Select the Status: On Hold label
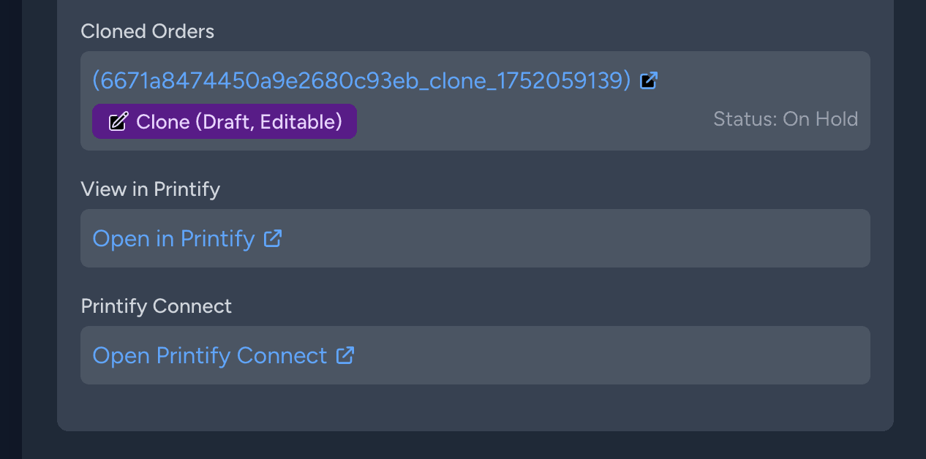Viewport: 926px width, 459px height. click(x=786, y=118)
